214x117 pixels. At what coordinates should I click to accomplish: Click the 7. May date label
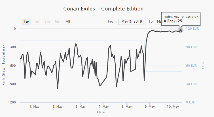(x=103, y=107)
